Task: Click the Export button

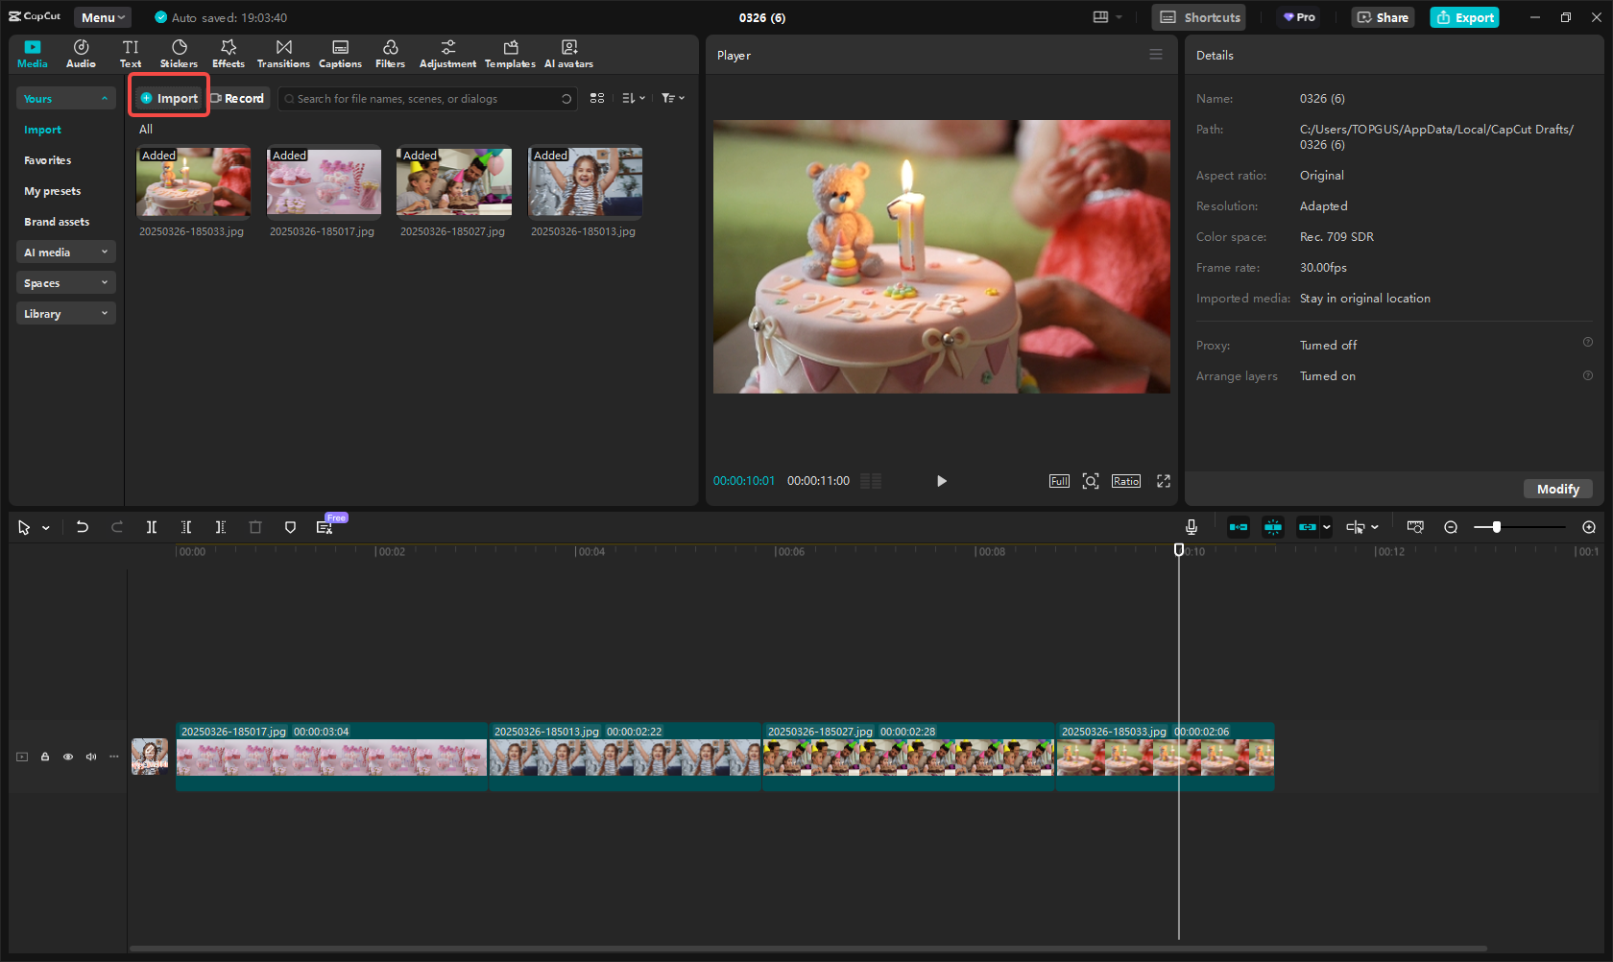Action: pos(1464,17)
